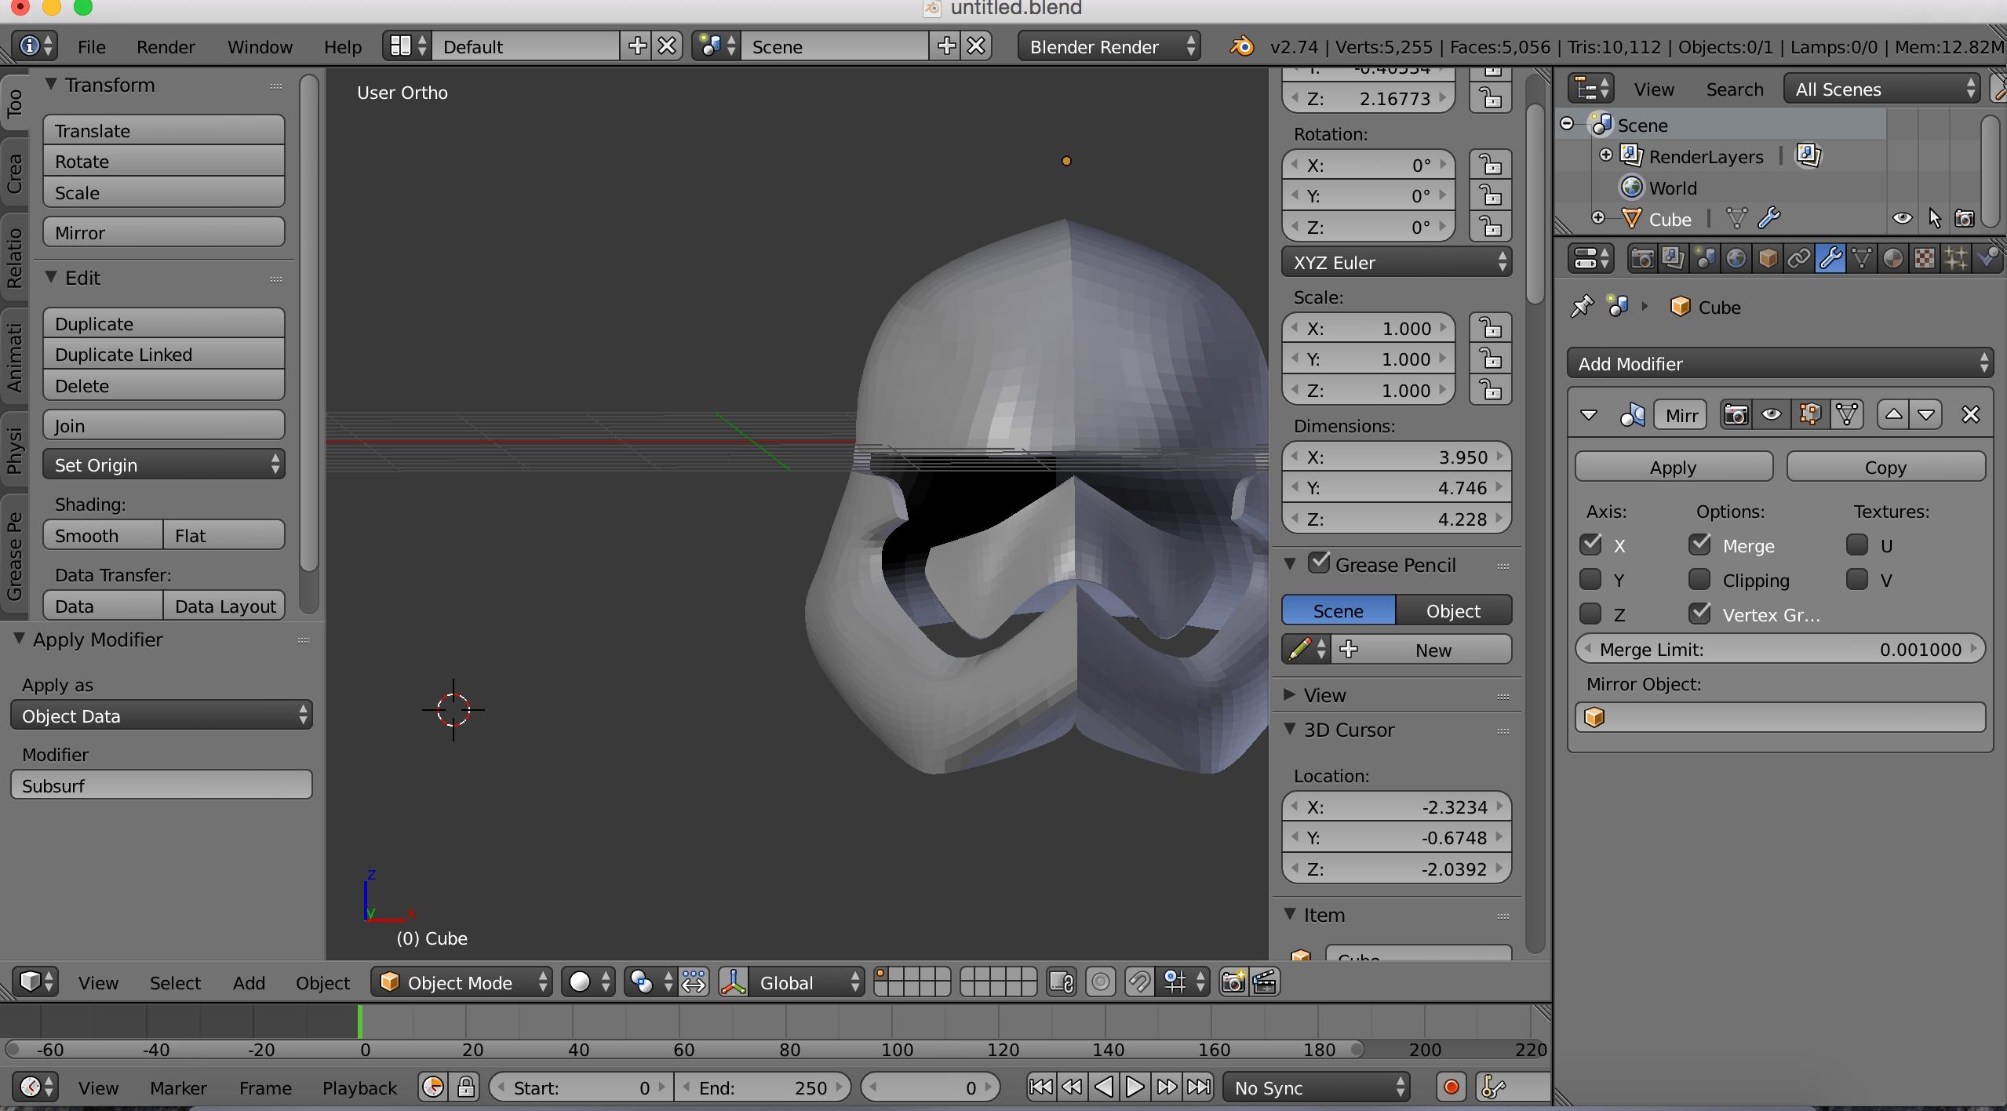This screenshot has height=1111, width=2007.
Task: Open the Particles properties tab
Action: [x=1956, y=258]
